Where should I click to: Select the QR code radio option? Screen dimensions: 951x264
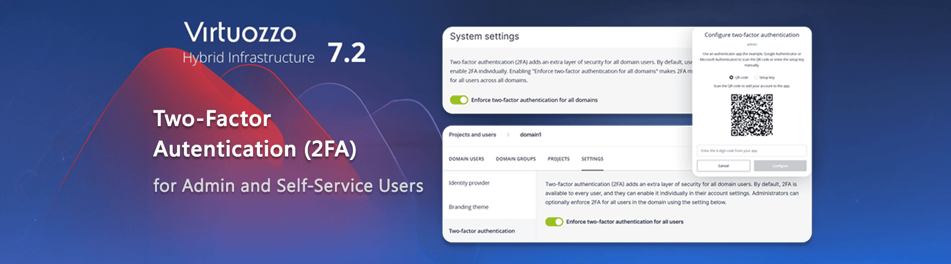731,78
